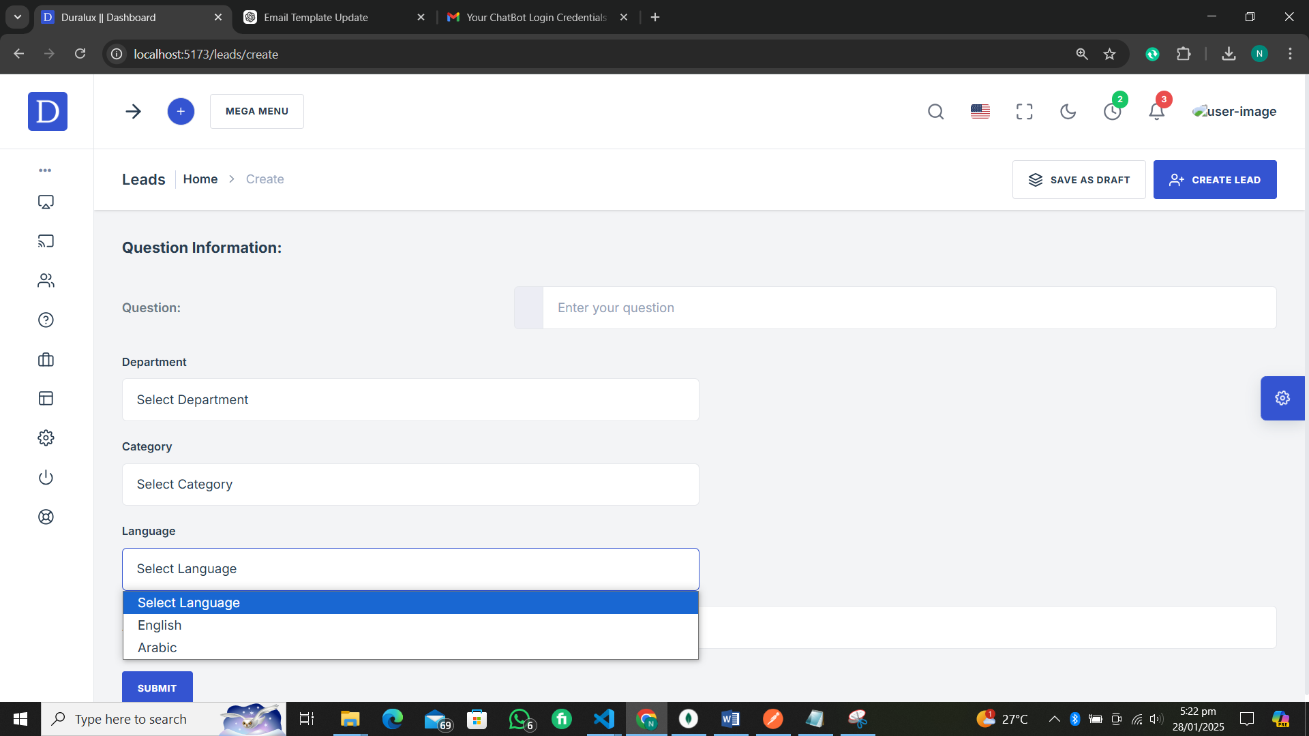The width and height of the screenshot is (1309, 736).
Task: Choose English from language list
Action: click(x=160, y=626)
